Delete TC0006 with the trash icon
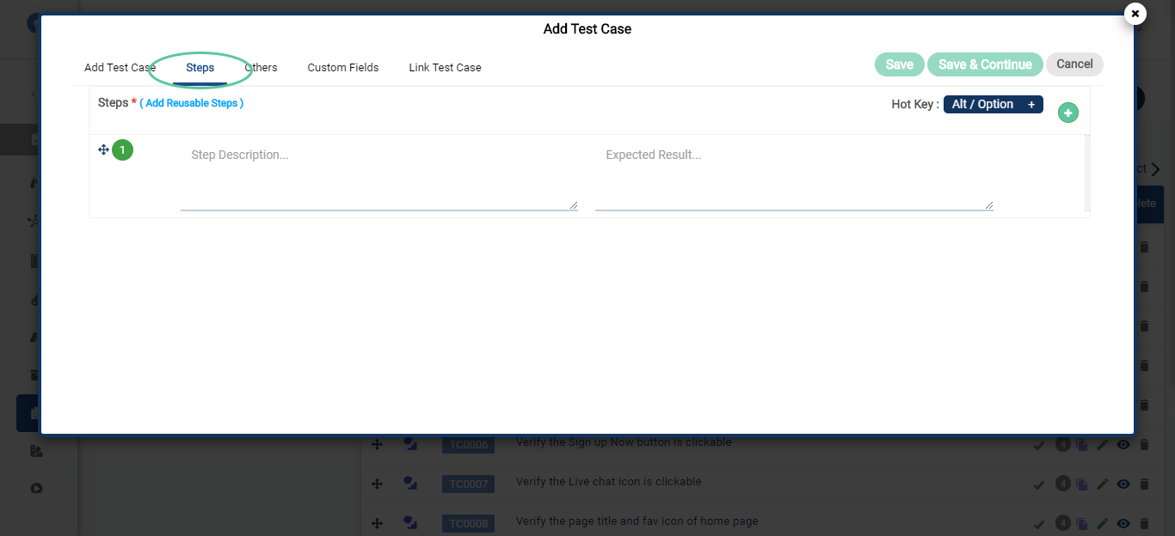Viewport: 1175px width, 536px height. tap(1144, 445)
